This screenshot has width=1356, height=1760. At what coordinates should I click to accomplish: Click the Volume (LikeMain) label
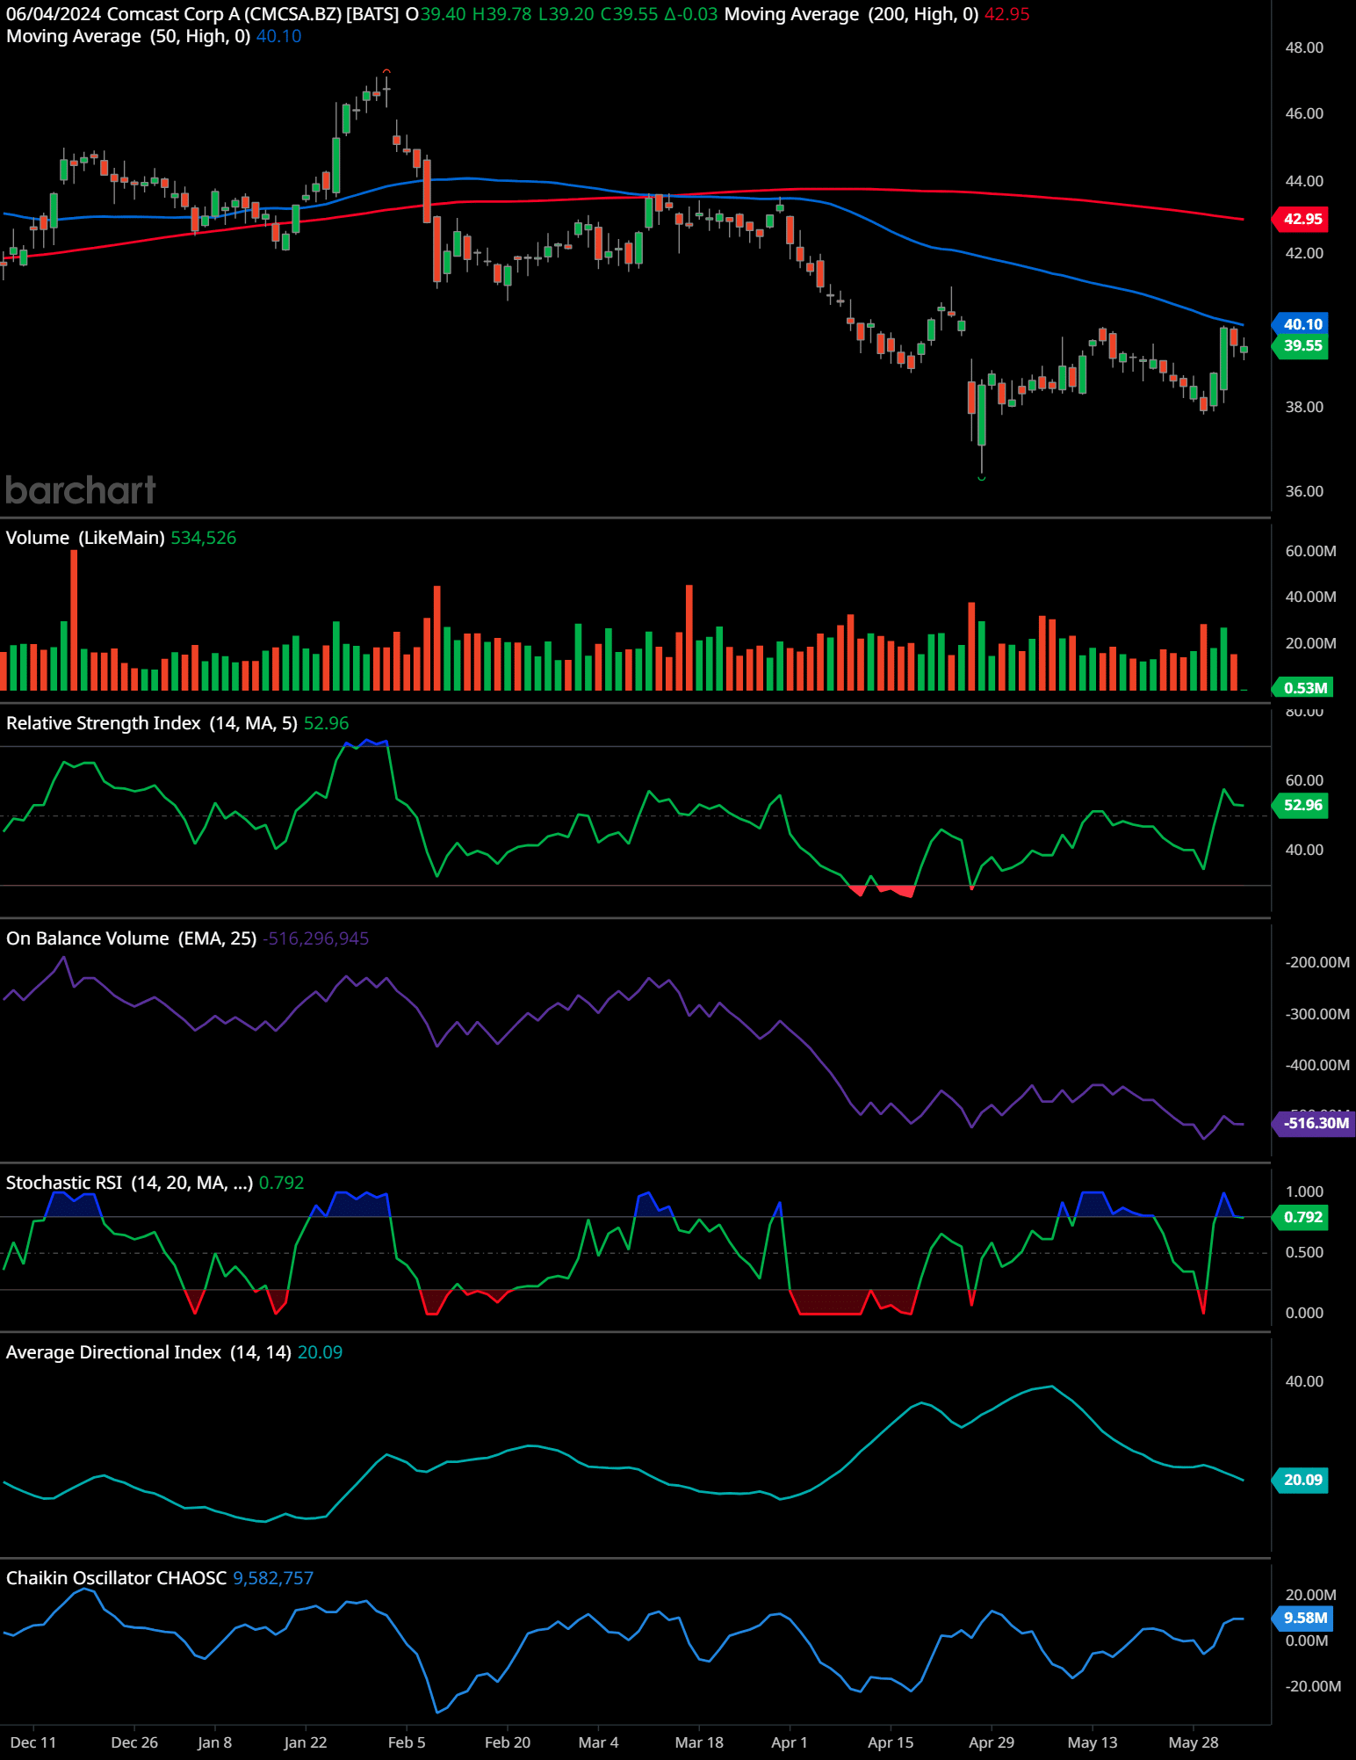pos(85,538)
